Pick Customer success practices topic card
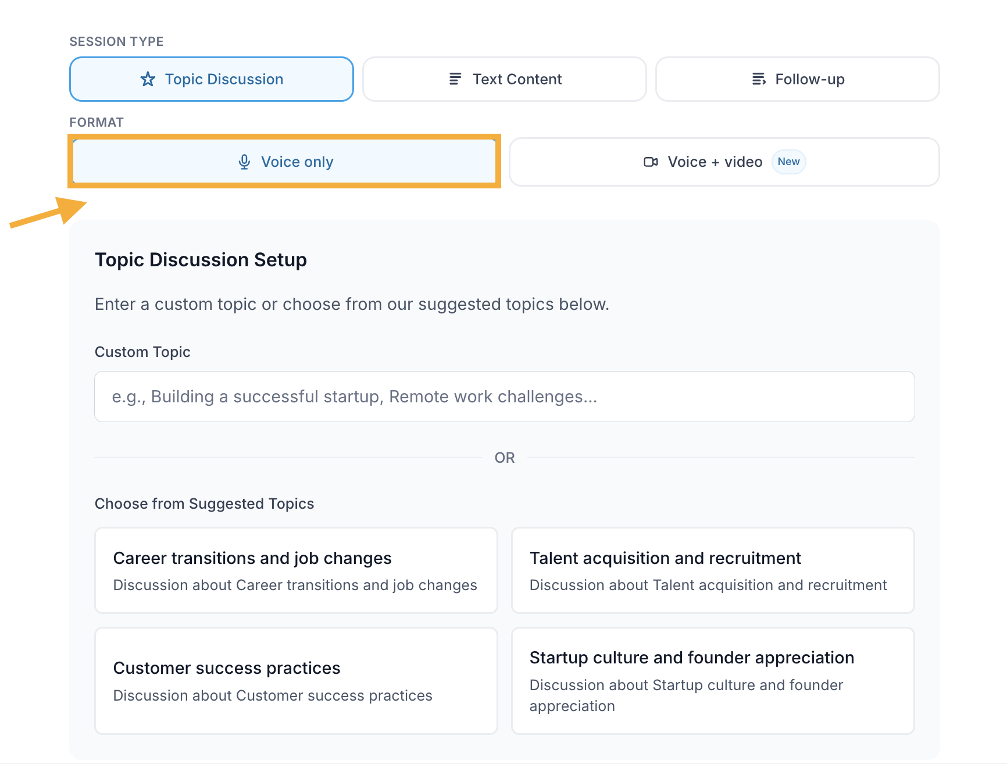The image size is (1007, 764). [296, 681]
